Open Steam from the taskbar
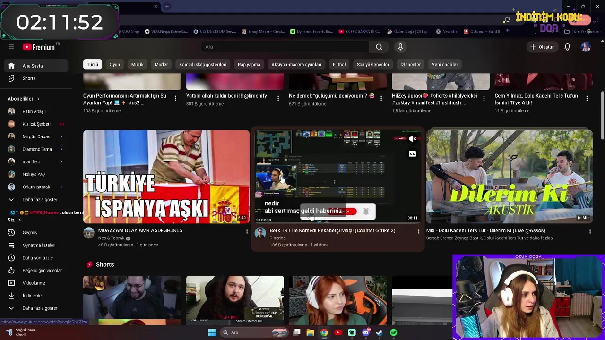The width and height of the screenshot is (605, 340). tap(380, 332)
